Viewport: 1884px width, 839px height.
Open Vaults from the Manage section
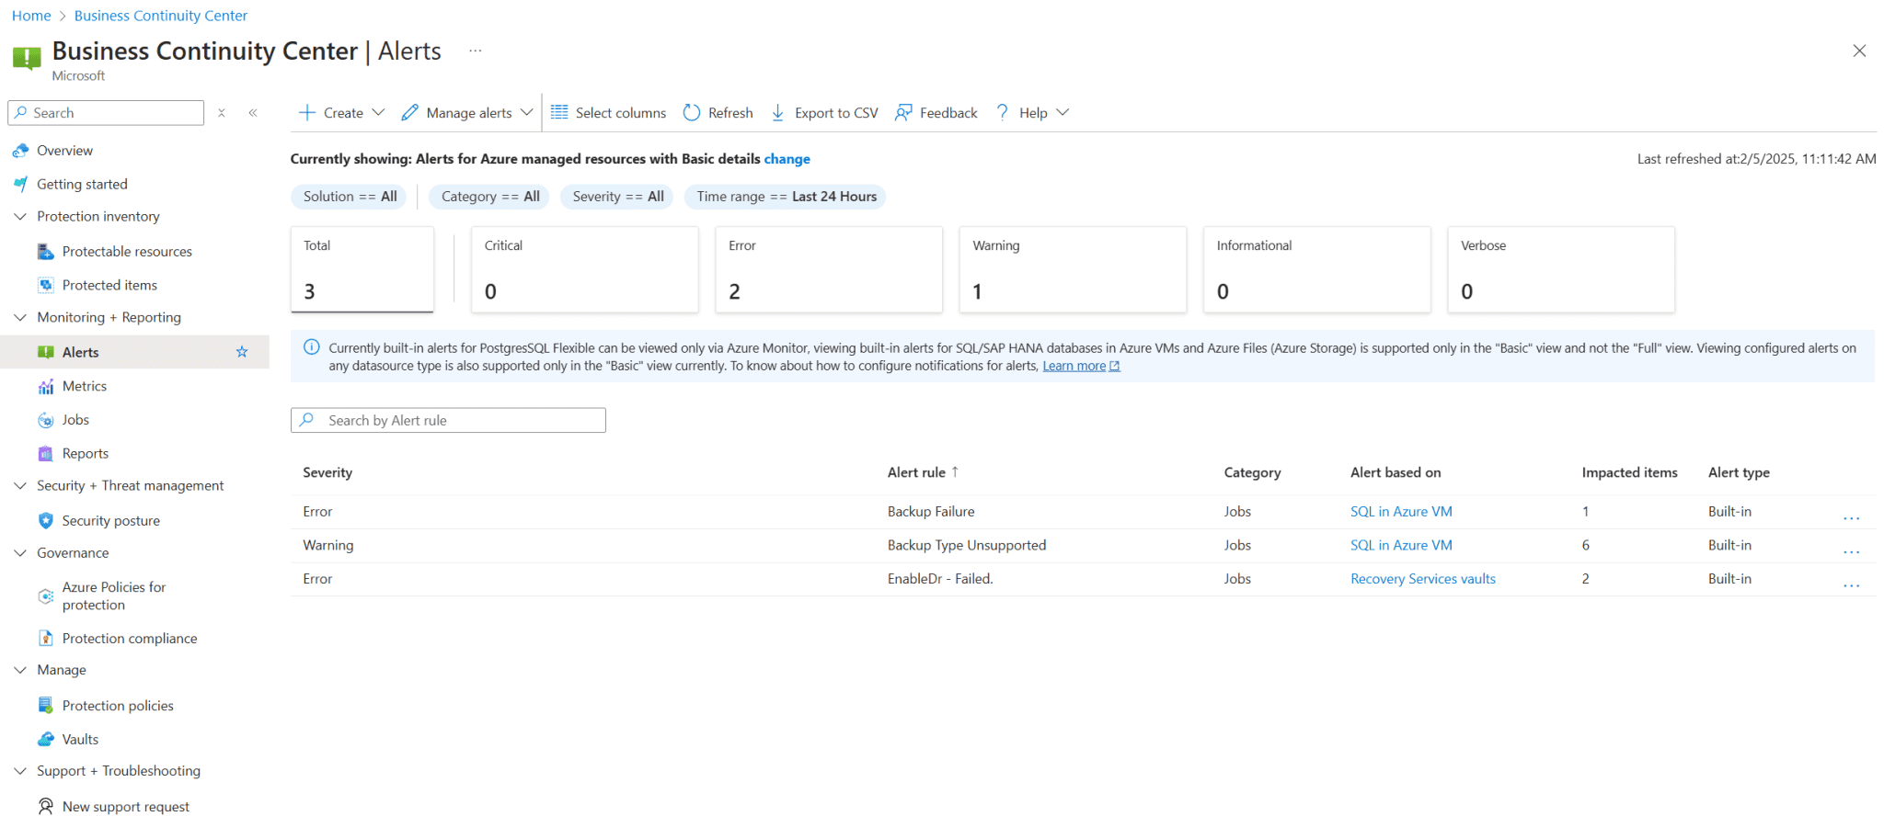(78, 739)
